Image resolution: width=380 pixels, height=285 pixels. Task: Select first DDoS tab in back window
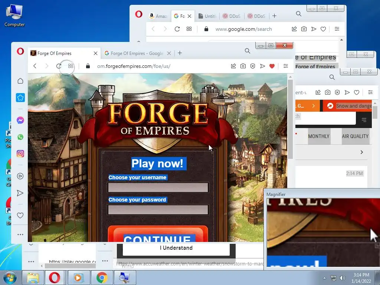click(x=232, y=16)
